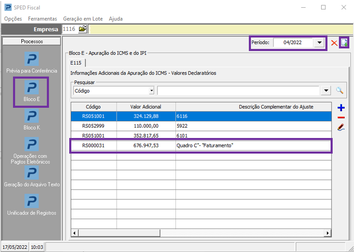The width and height of the screenshot is (354, 252).
Task: Click the blue plus add record icon
Action: tap(341, 108)
